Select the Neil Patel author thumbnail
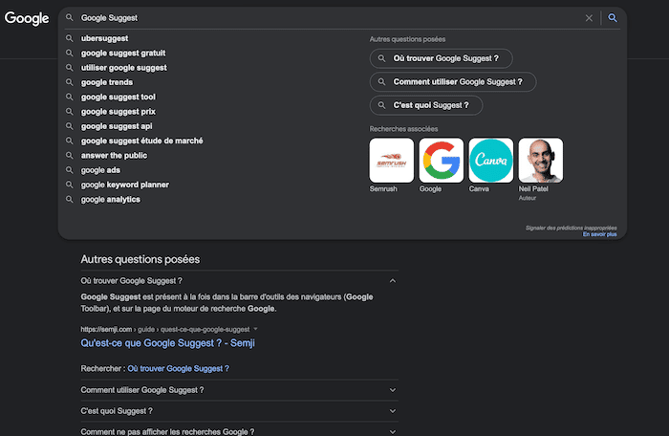This screenshot has width=669, height=436. coord(540,161)
